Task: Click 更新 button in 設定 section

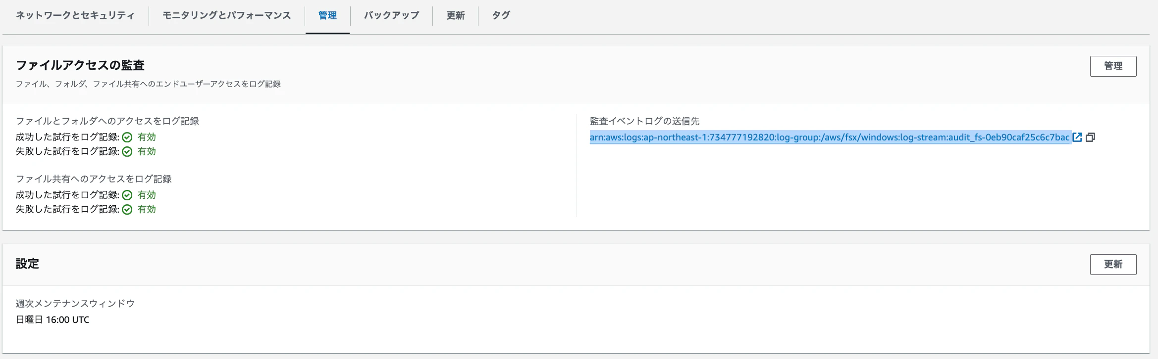Action: coord(1113,265)
